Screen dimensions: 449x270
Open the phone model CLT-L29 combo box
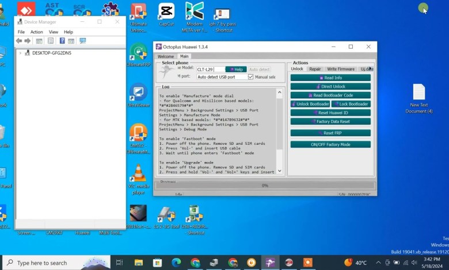pyautogui.click(x=210, y=70)
